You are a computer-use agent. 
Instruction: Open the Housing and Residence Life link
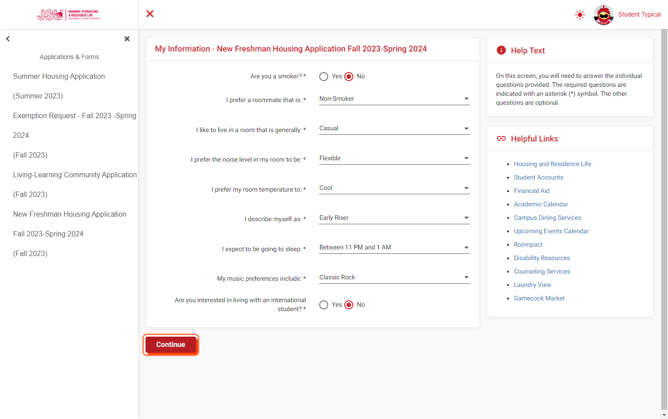[552, 164]
